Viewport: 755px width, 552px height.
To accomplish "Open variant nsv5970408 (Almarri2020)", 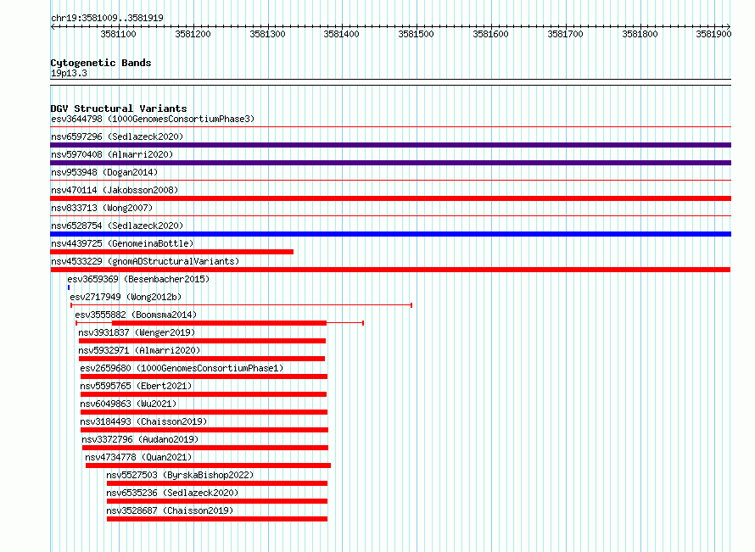I will pos(112,154).
